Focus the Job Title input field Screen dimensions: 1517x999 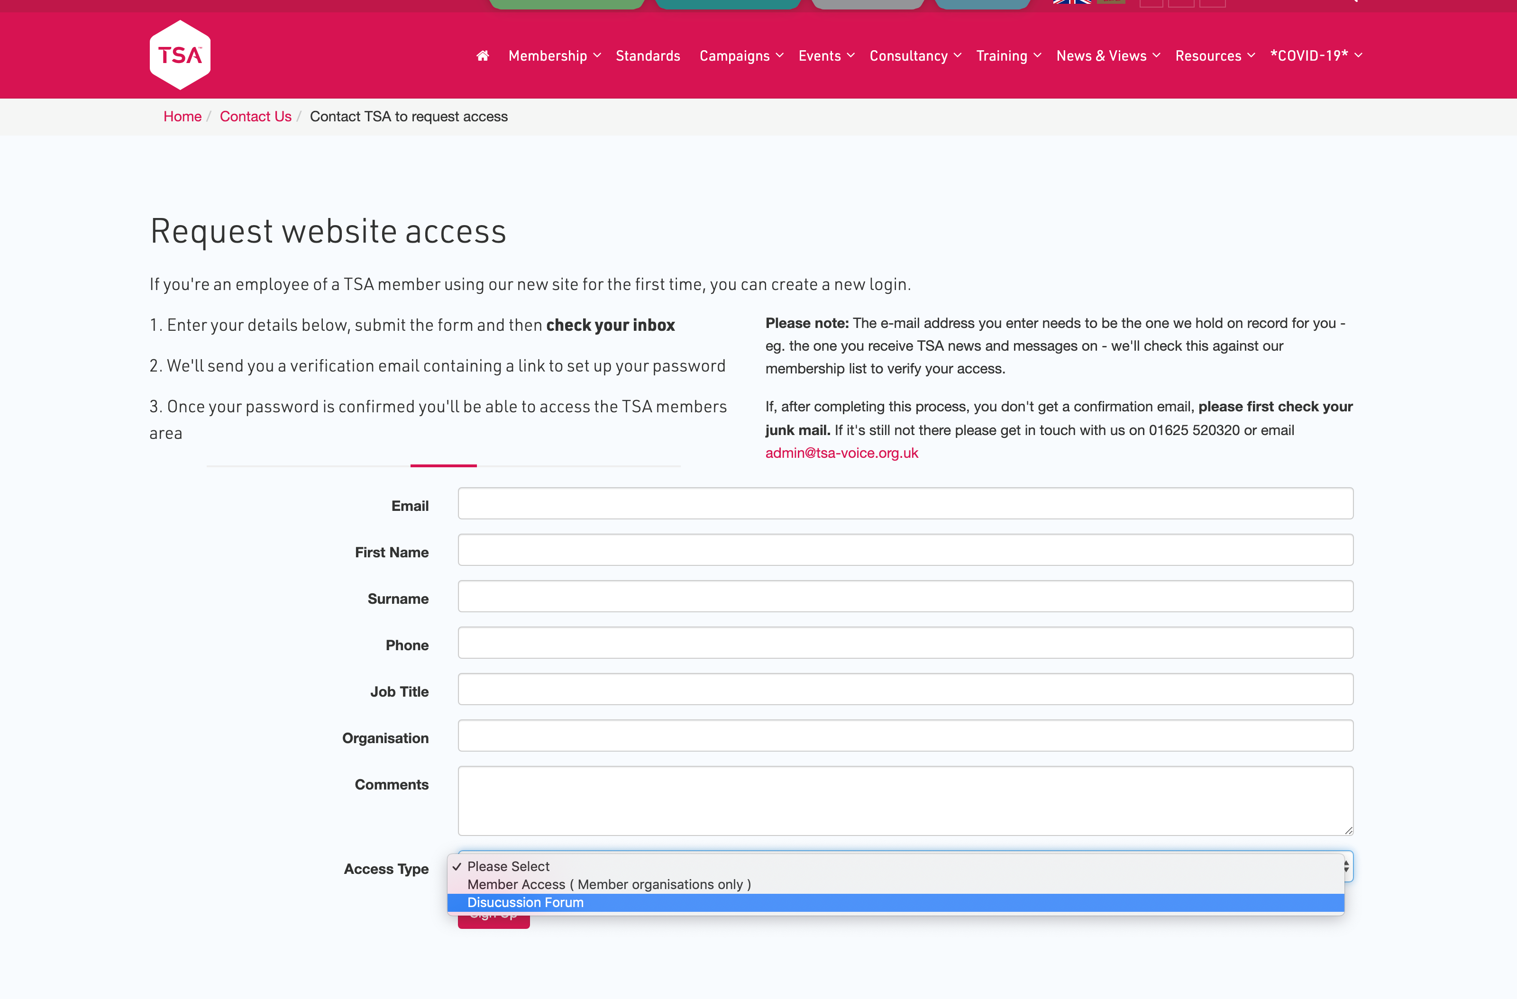(905, 690)
